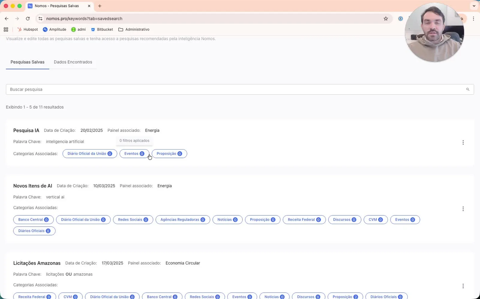Open the admi bookmark

coord(79,29)
